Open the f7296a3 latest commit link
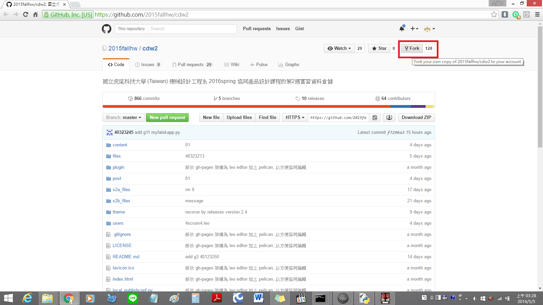Image resolution: width=543 pixels, height=305 pixels. pos(396,133)
